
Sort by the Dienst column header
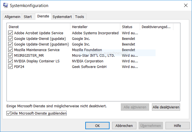click(38, 27)
